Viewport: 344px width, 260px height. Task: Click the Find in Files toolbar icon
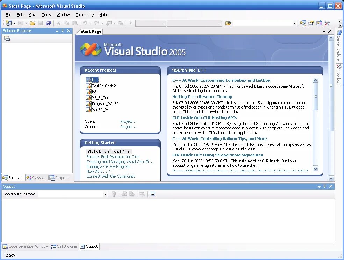228,23
